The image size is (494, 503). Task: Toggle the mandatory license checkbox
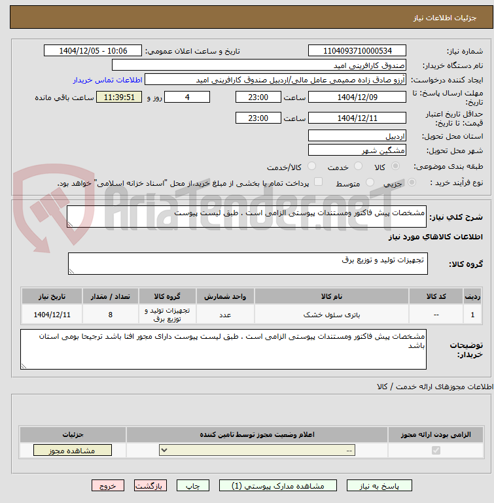tap(436, 451)
